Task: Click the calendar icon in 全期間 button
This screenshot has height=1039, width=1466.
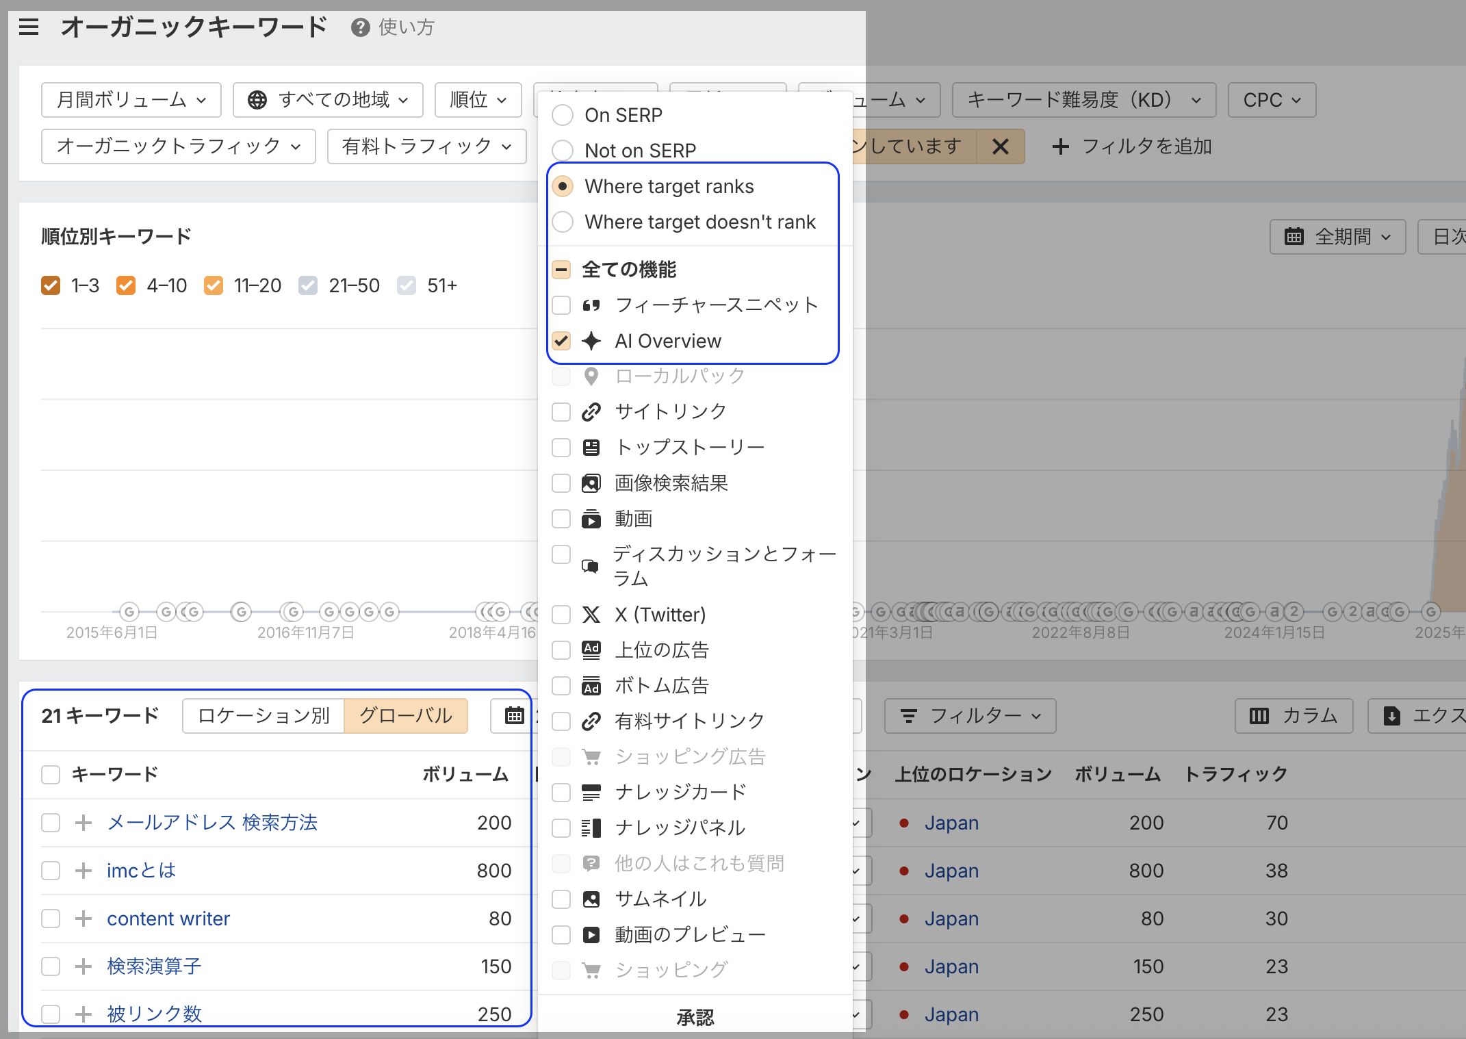Action: 1294,237
